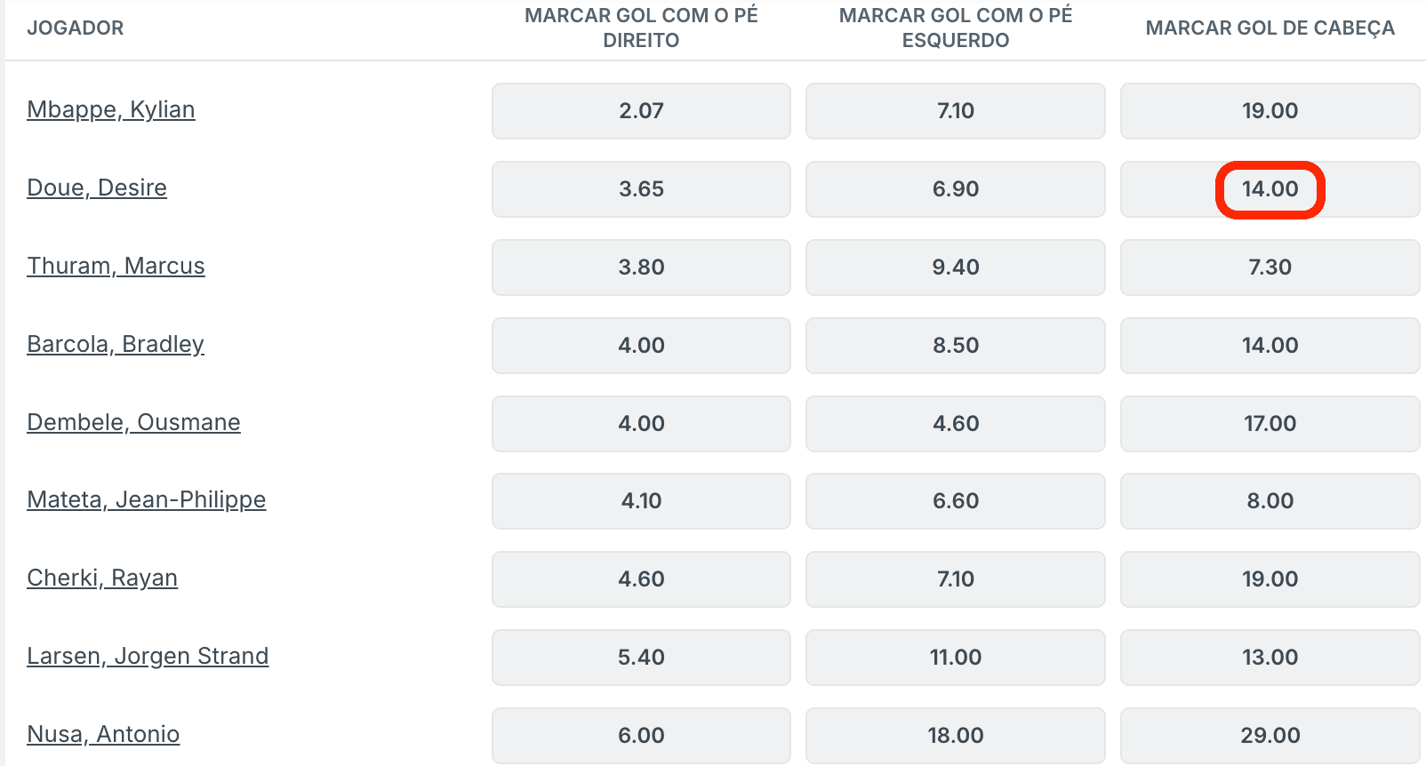This screenshot has width=1426, height=766.
Task: Open Thuram, Marcus player link
Action: tap(116, 267)
